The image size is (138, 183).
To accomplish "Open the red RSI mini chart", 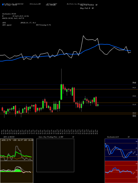I will [121, 172].
